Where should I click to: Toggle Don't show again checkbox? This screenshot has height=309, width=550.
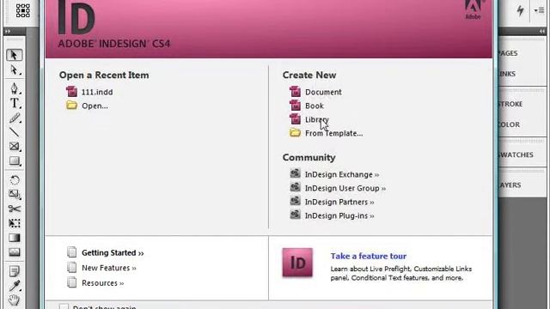point(64,307)
